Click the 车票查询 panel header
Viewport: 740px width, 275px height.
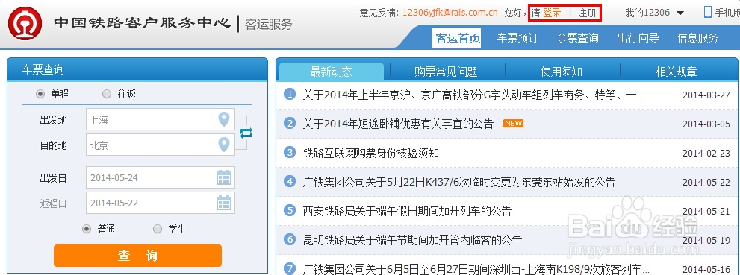pos(137,70)
